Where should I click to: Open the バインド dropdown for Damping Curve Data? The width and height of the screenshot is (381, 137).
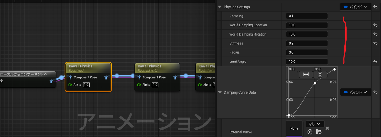tap(356, 92)
